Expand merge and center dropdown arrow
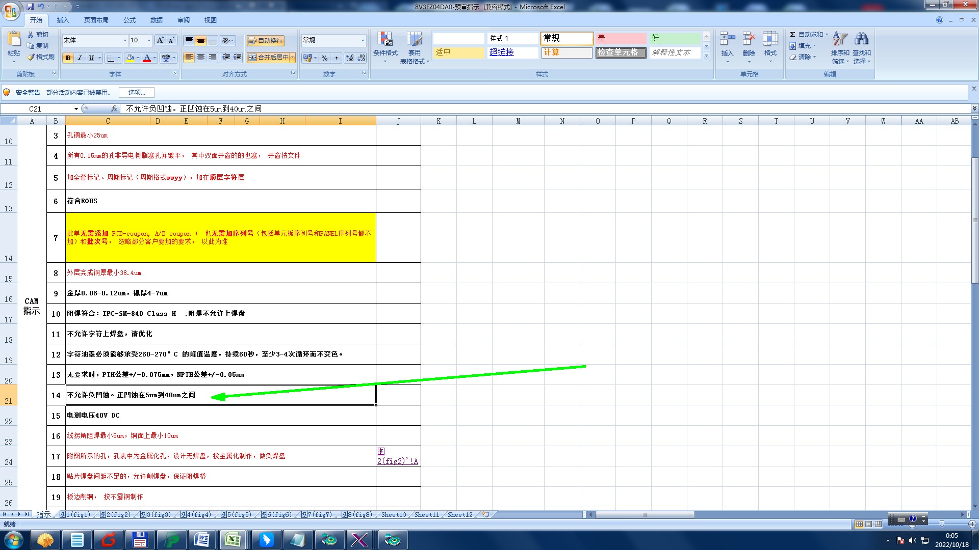Image resolution: width=979 pixels, height=550 pixels. (x=293, y=58)
